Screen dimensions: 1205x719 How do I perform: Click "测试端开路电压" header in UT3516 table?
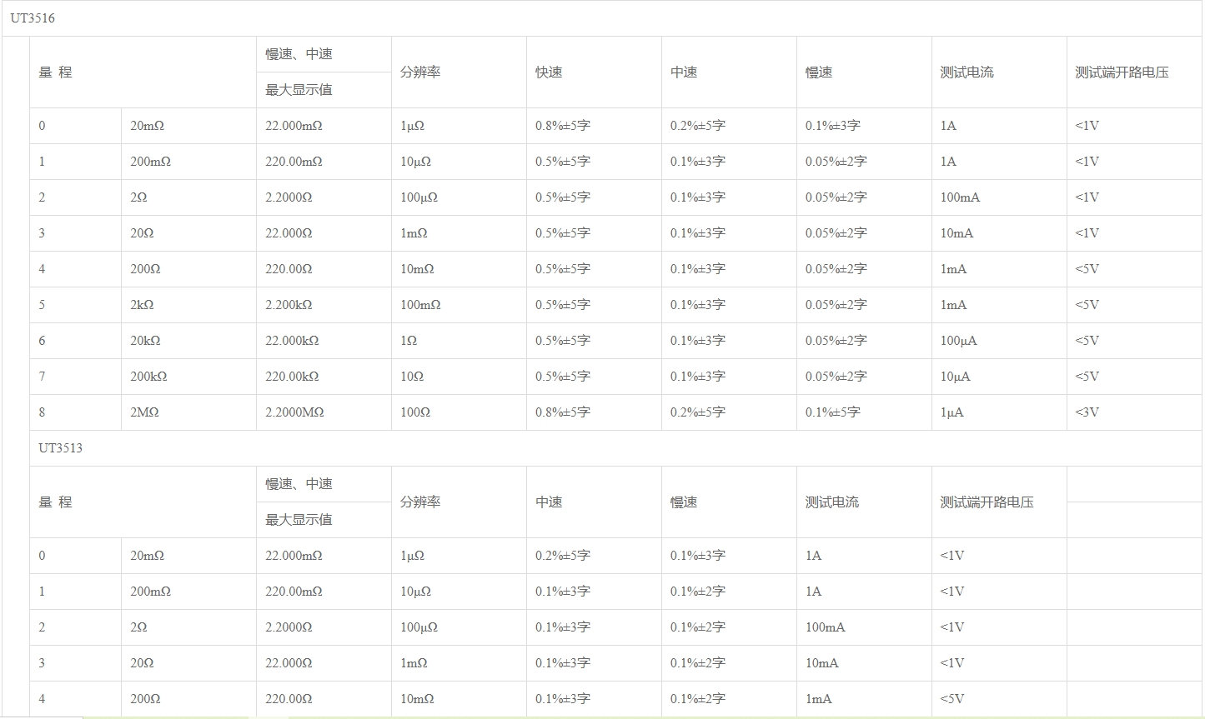1122,72
